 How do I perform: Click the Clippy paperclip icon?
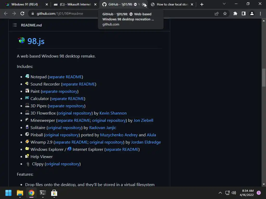click(x=28, y=164)
